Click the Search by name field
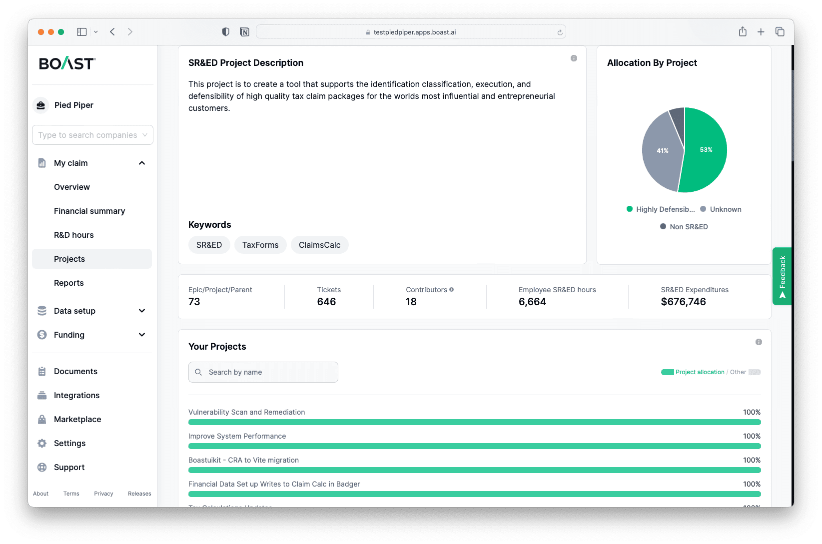822x544 pixels. [x=270, y=372]
